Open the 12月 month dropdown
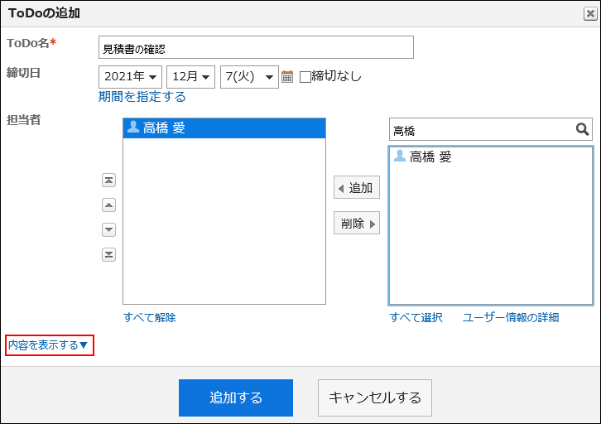This screenshot has width=601, height=424. (x=191, y=77)
